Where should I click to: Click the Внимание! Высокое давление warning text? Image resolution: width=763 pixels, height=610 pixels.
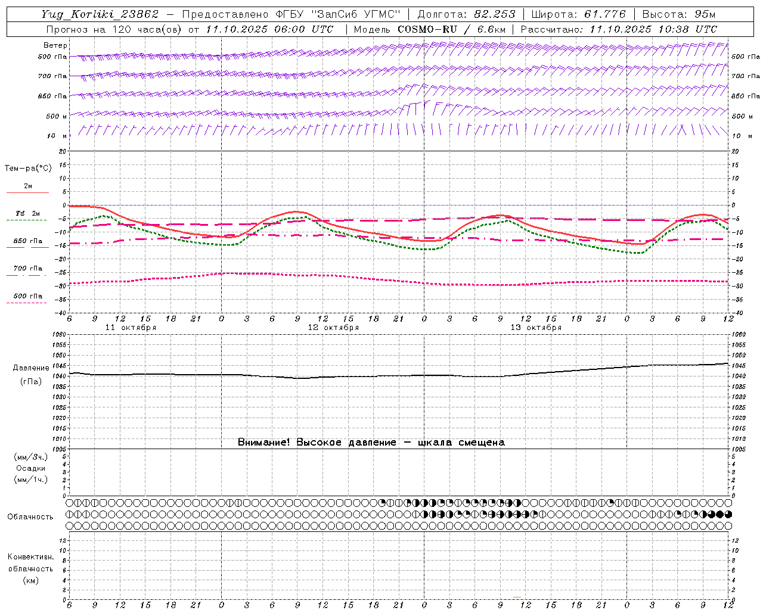tap(371, 442)
